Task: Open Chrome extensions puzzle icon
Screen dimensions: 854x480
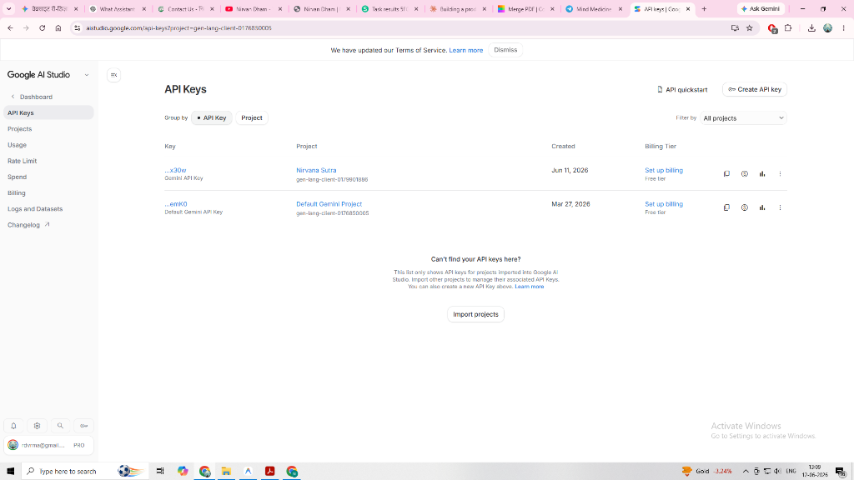Action: 788,28
